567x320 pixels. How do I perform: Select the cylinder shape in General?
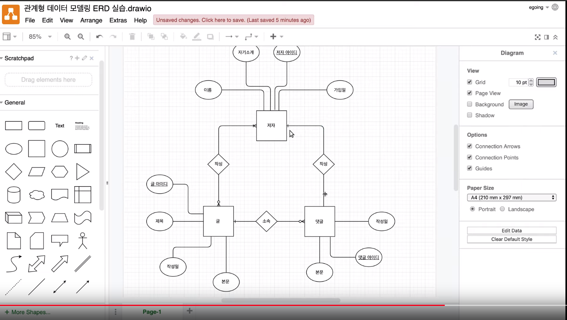click(14, 195)
